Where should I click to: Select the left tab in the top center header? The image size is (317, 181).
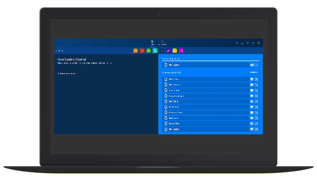(x=153, y=43)
